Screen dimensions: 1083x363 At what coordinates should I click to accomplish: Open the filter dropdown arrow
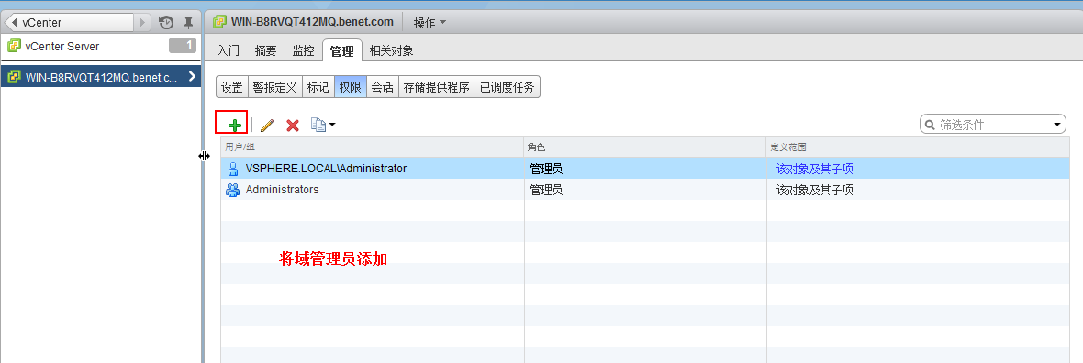(1057, 125)
